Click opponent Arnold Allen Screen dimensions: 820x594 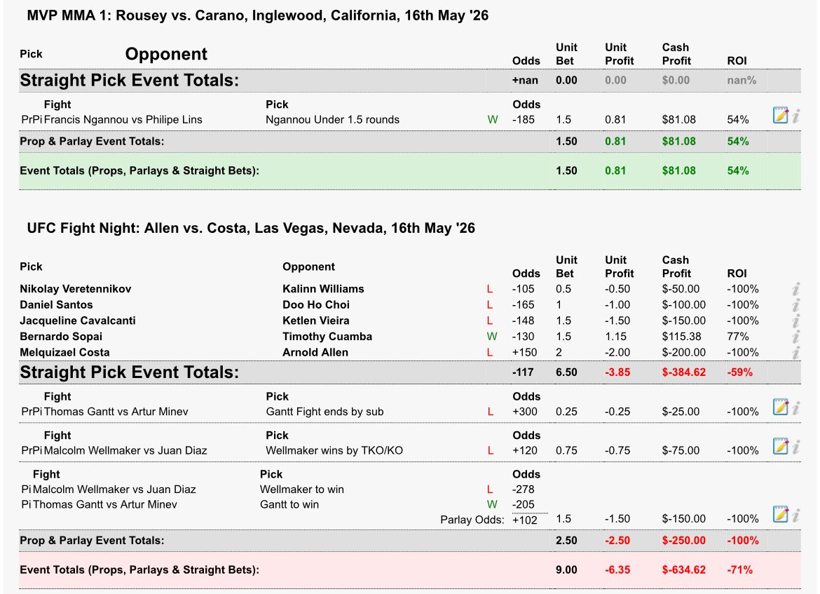(315, 352)
